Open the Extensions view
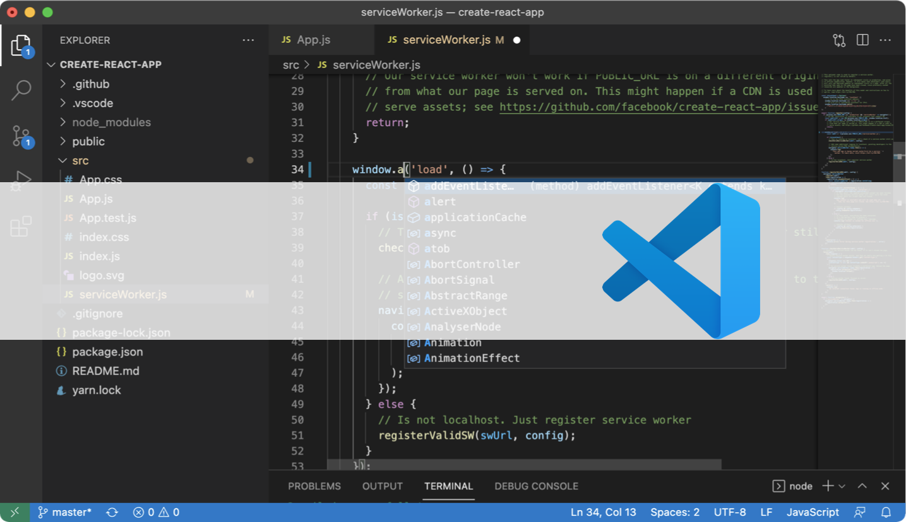This screenshot has width=906, height=522. [21, 226]
